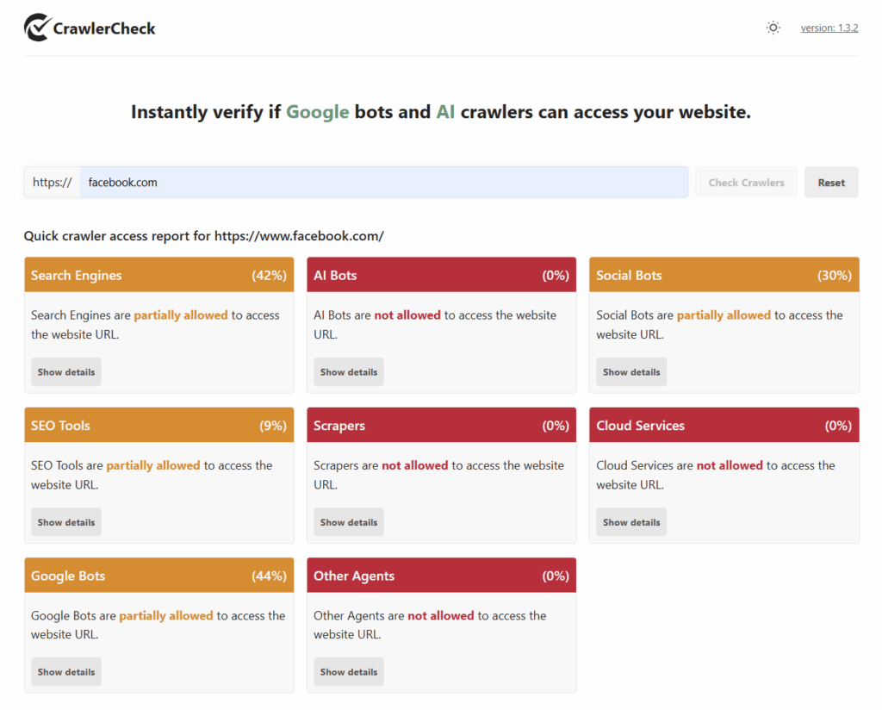The image size is (882, 710).
Task: Click the SEO Tools card header
Action: tap(159, 426)
